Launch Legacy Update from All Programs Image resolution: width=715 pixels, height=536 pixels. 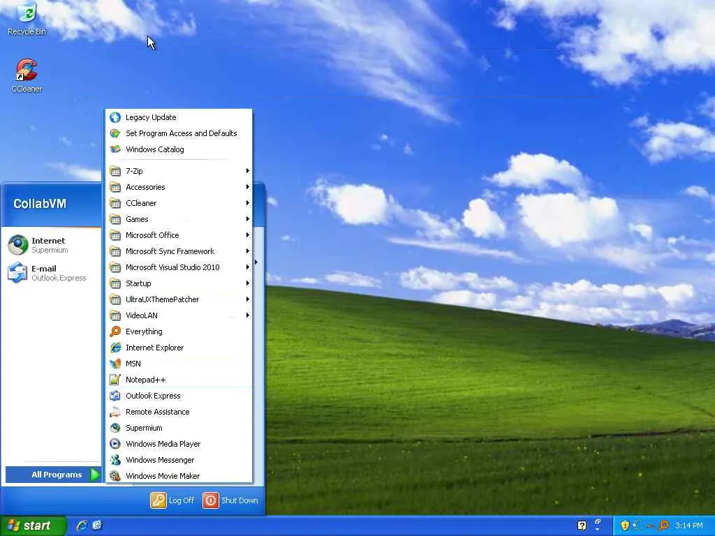(179, 117)
